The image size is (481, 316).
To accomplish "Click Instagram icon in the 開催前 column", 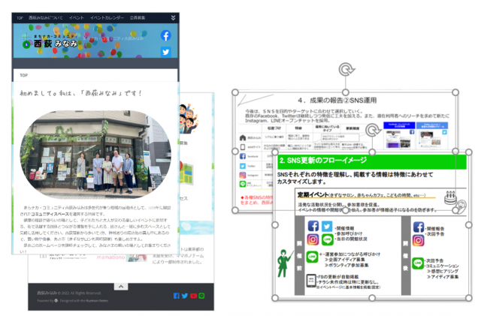I will coord(313,239).
